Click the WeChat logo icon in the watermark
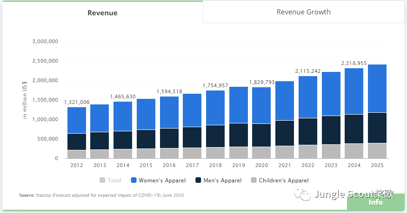The image size is (407, 213). click(x=302, y=194)
